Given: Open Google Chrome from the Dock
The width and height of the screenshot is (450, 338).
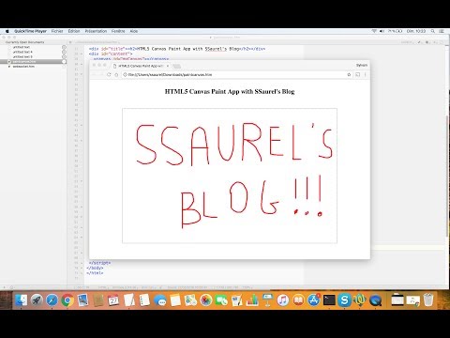Looking at the screenshot, I should point(67,300).
